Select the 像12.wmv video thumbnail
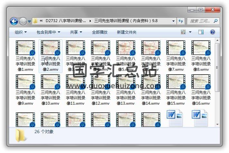This screenshot has height=153, width=229. pos(101,82)
